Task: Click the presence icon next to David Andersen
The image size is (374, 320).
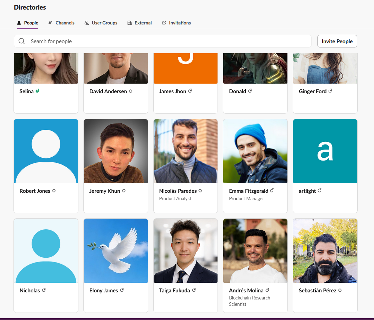Action: (131, 91)
